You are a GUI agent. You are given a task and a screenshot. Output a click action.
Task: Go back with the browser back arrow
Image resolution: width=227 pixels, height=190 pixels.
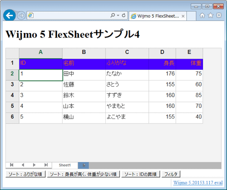tap(10, 15)
